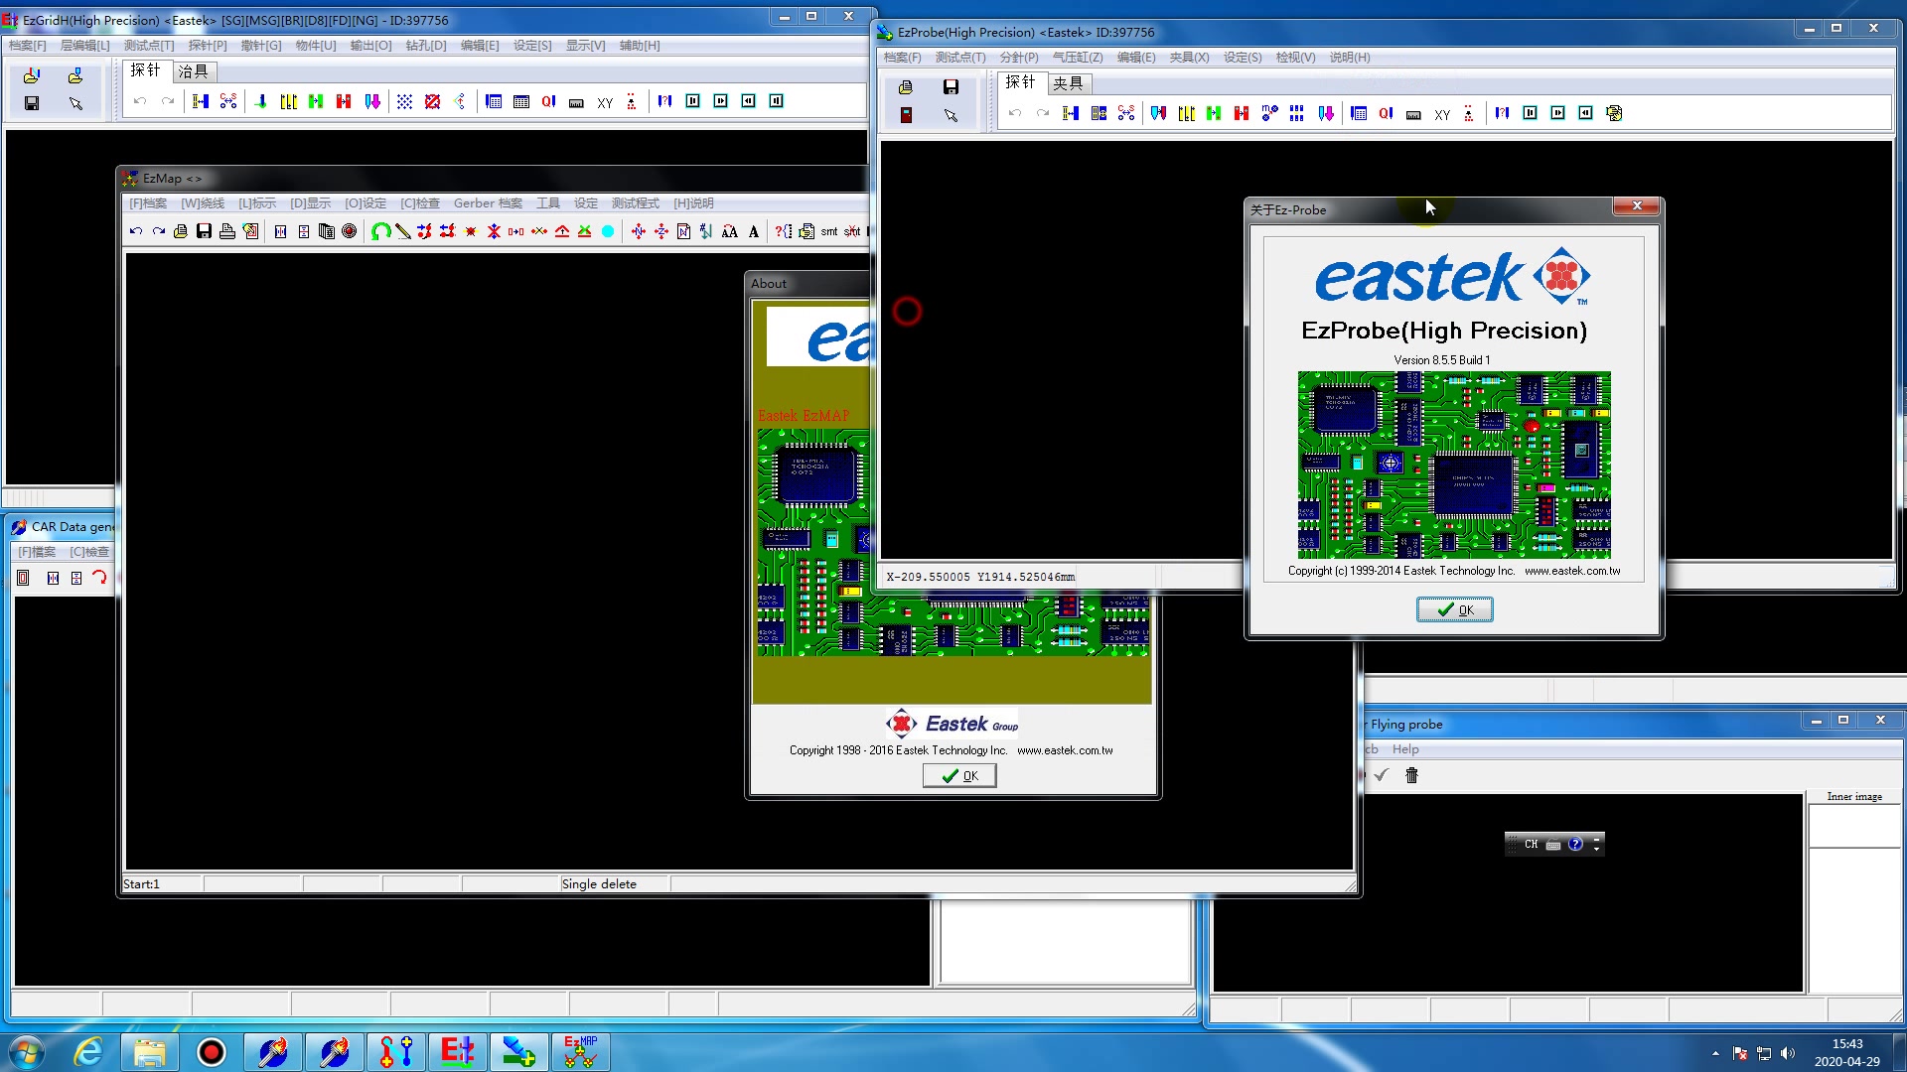
Task: Select the pencil drawing tool in EzMap
Action: [402, 231]
